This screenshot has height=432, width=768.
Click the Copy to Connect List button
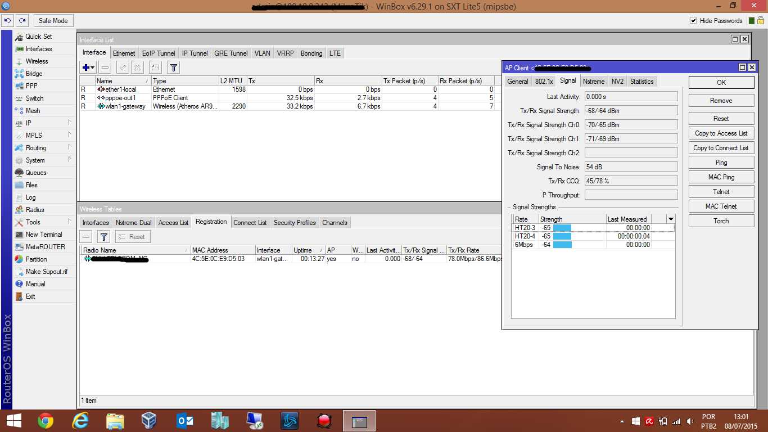point(721,148)
